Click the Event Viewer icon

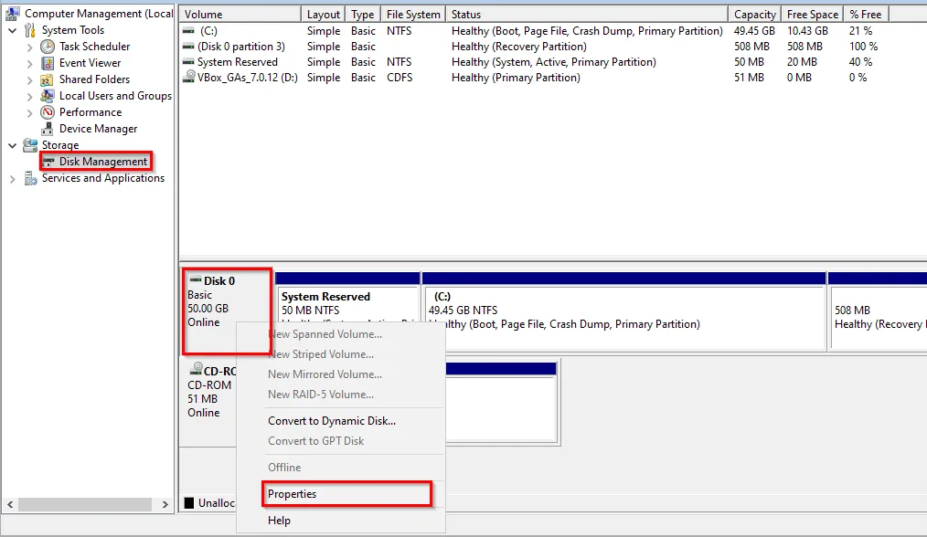pos(48,63)
